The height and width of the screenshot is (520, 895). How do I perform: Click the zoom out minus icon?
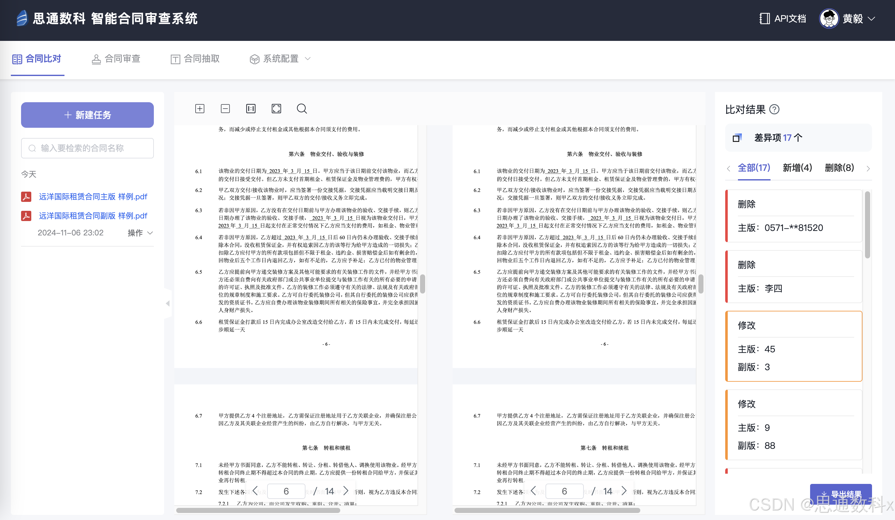[225, 108]
